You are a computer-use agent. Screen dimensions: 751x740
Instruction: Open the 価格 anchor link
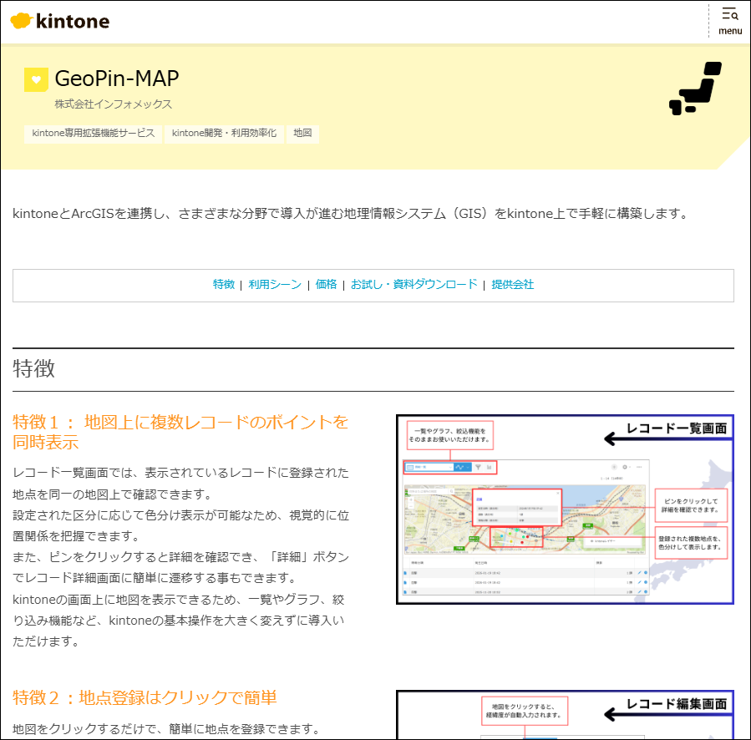pos(326,285)
